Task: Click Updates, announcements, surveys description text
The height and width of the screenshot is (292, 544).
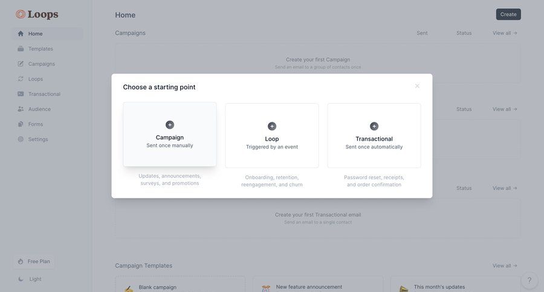Action: 170,179
